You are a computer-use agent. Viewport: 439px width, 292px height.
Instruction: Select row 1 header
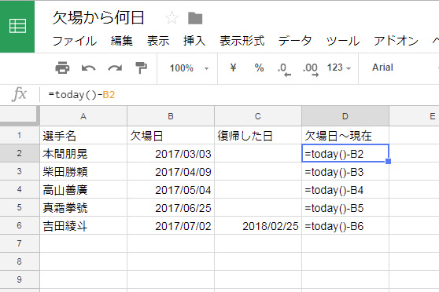(x=20, y=135)
